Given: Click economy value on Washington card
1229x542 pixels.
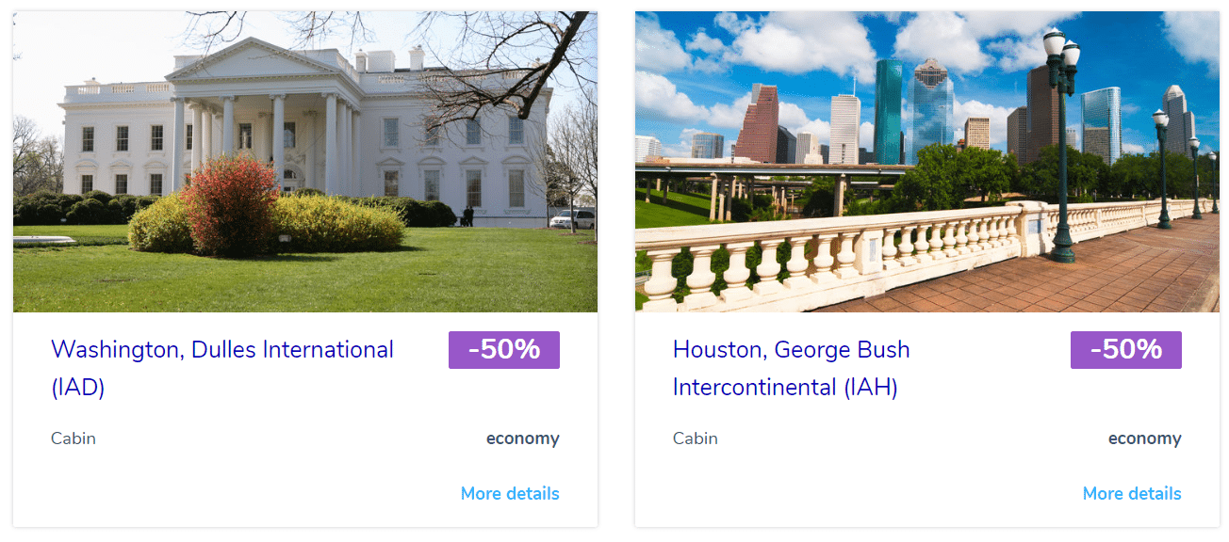Looking at the screenshot, I should [x=523, y=438].
